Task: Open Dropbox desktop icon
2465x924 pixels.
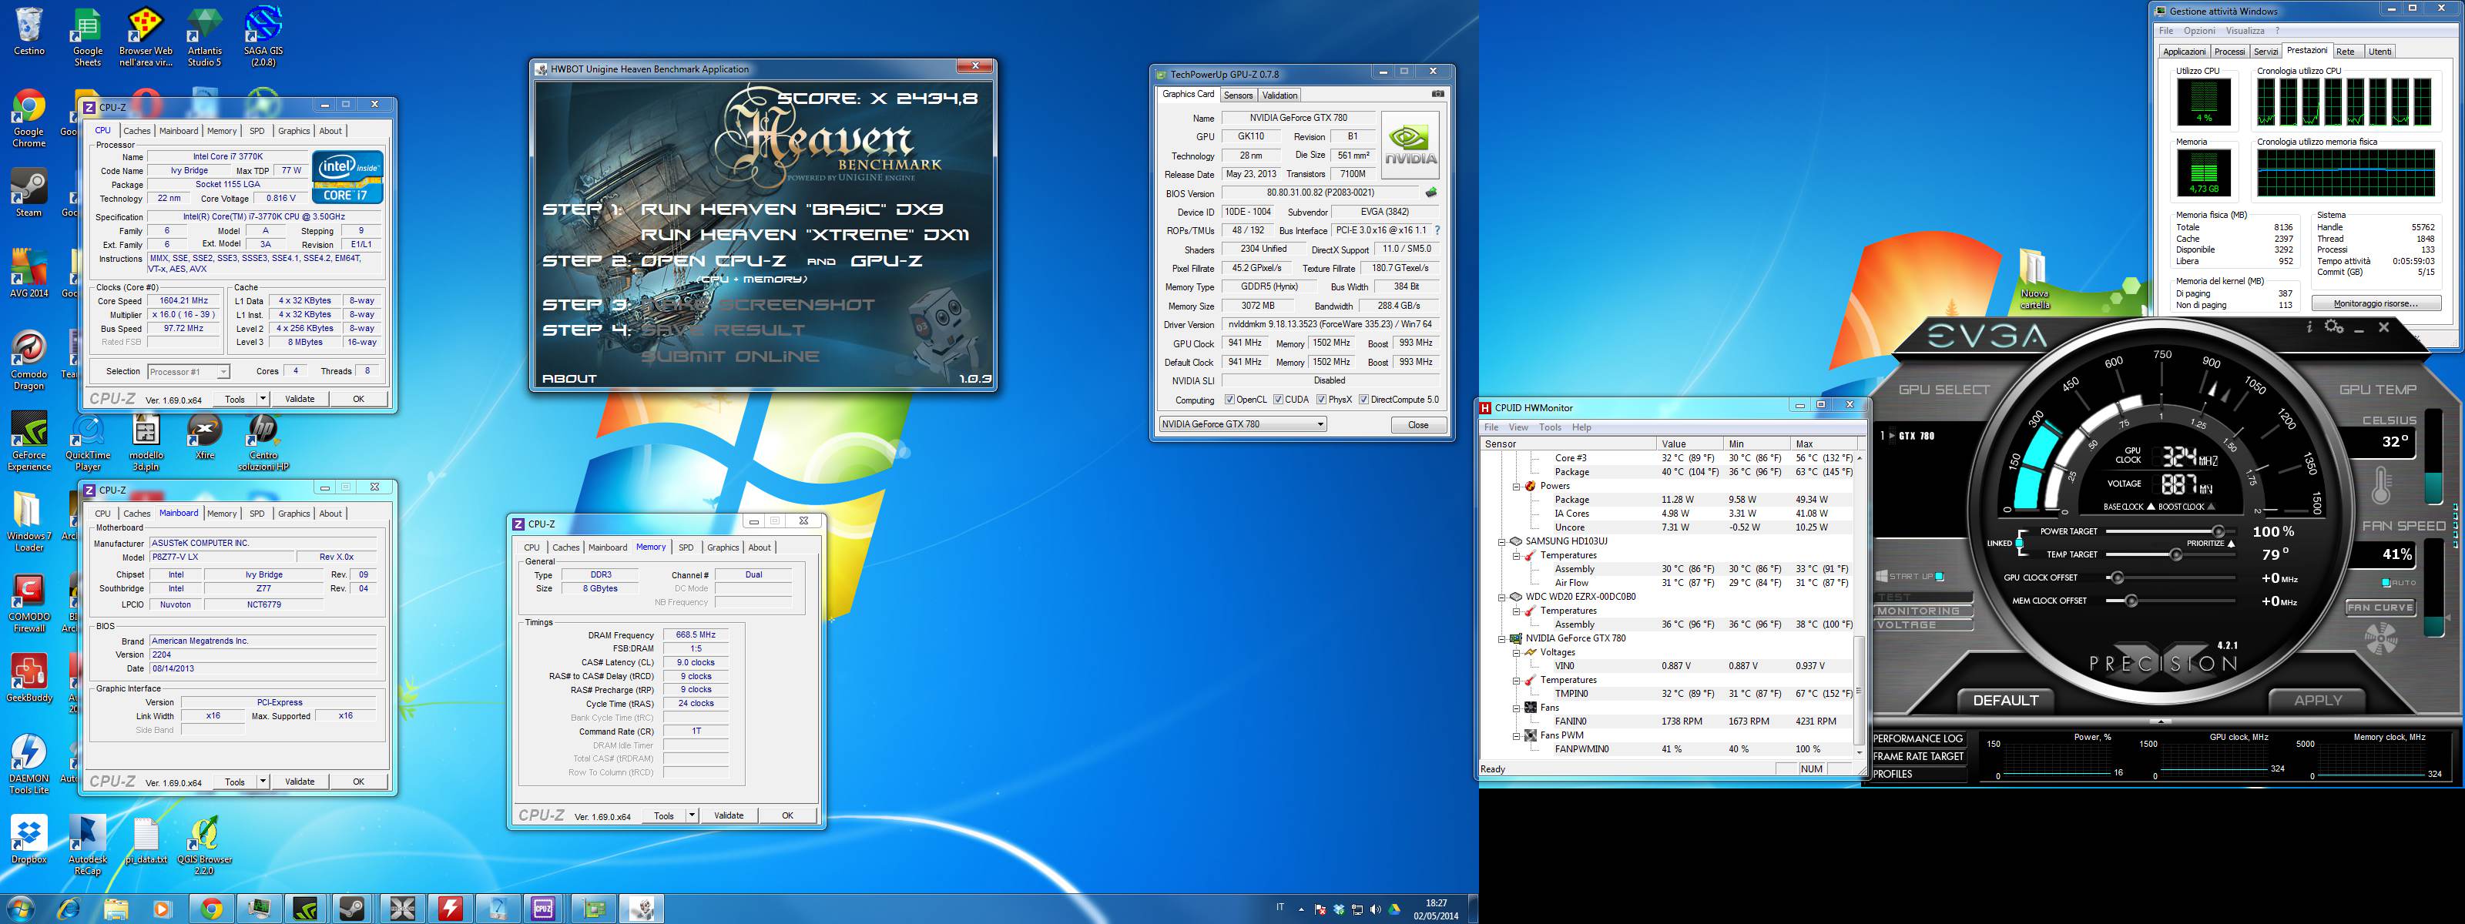Action: pyautogui.click(x=29, y=840)
